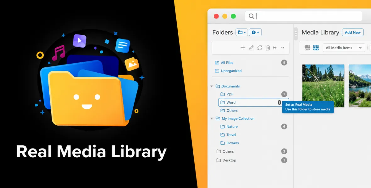
Task: Click the count badge 6 beside Nature
Action: (284, 127)
